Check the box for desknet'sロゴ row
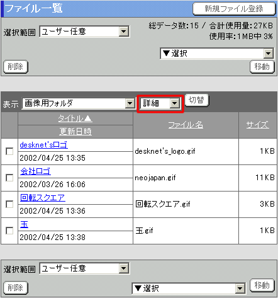The width and height of the screenshot is (278, 298). tap(9, 151)
